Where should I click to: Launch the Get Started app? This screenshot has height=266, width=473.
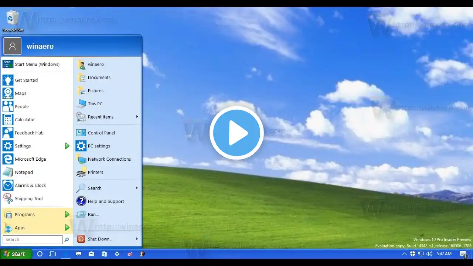click(x=37, y=80)
